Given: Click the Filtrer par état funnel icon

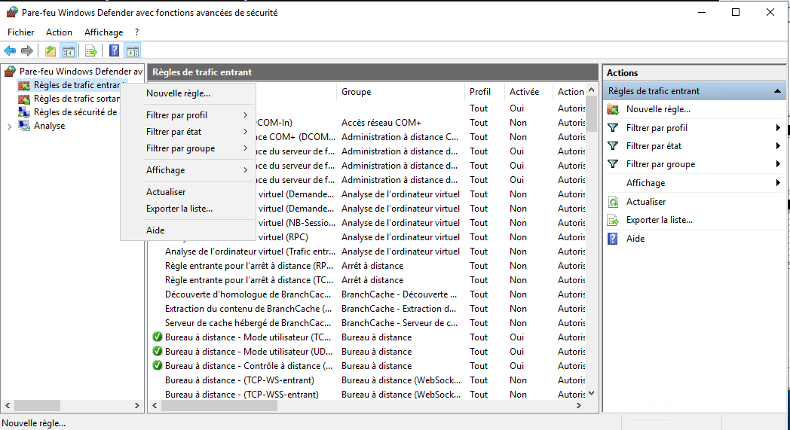Looking at the screenshot, I should click(x=613, y=146).
